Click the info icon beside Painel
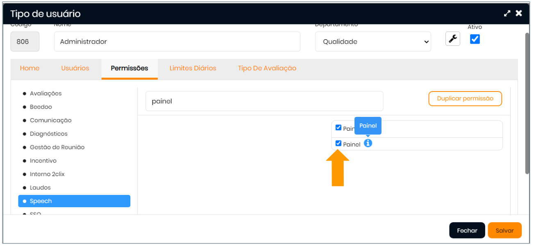 coord(368,143)
